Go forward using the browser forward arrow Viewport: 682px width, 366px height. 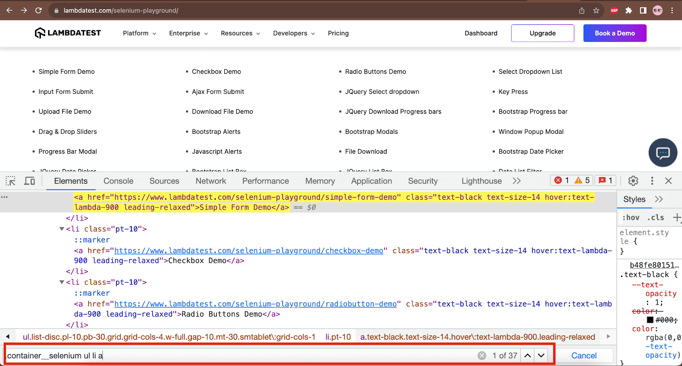point(24,10)
